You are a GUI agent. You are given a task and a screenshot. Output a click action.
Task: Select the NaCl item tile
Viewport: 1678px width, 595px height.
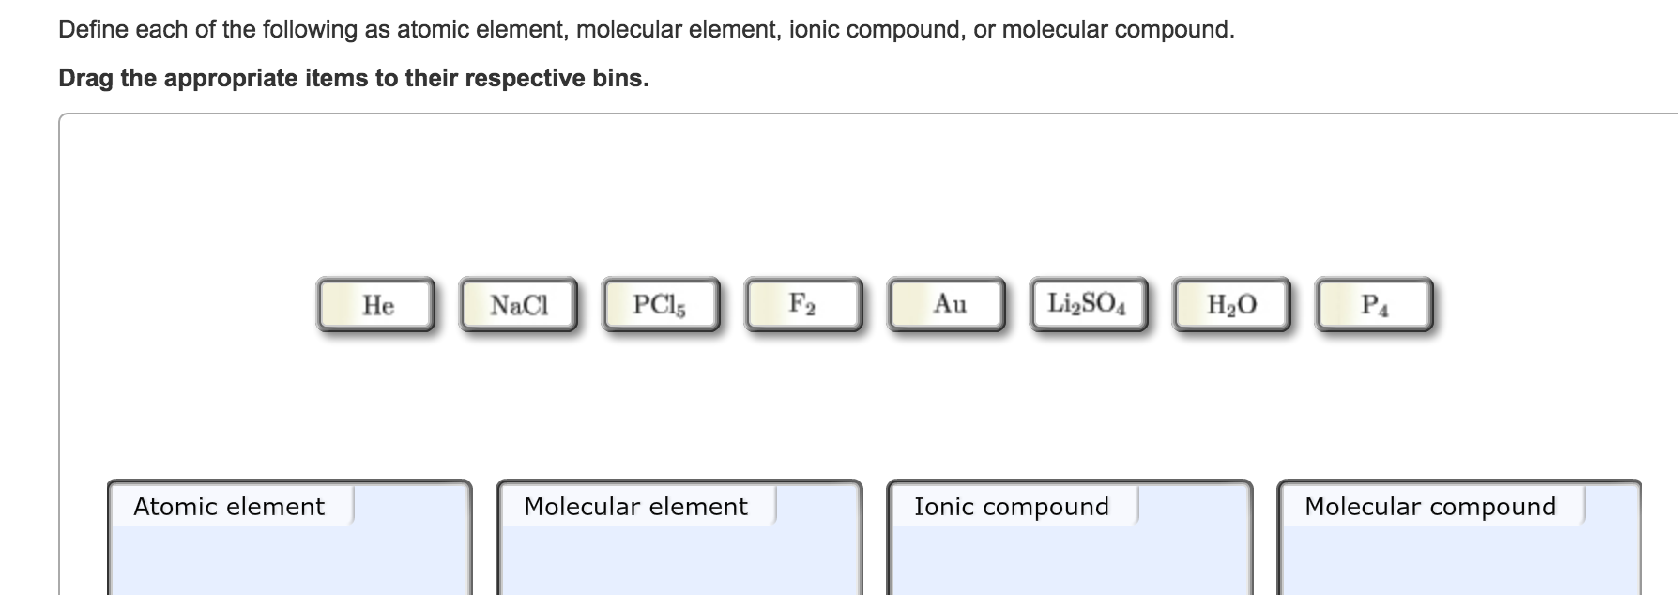pyautogui.click(x=519, y=304)
